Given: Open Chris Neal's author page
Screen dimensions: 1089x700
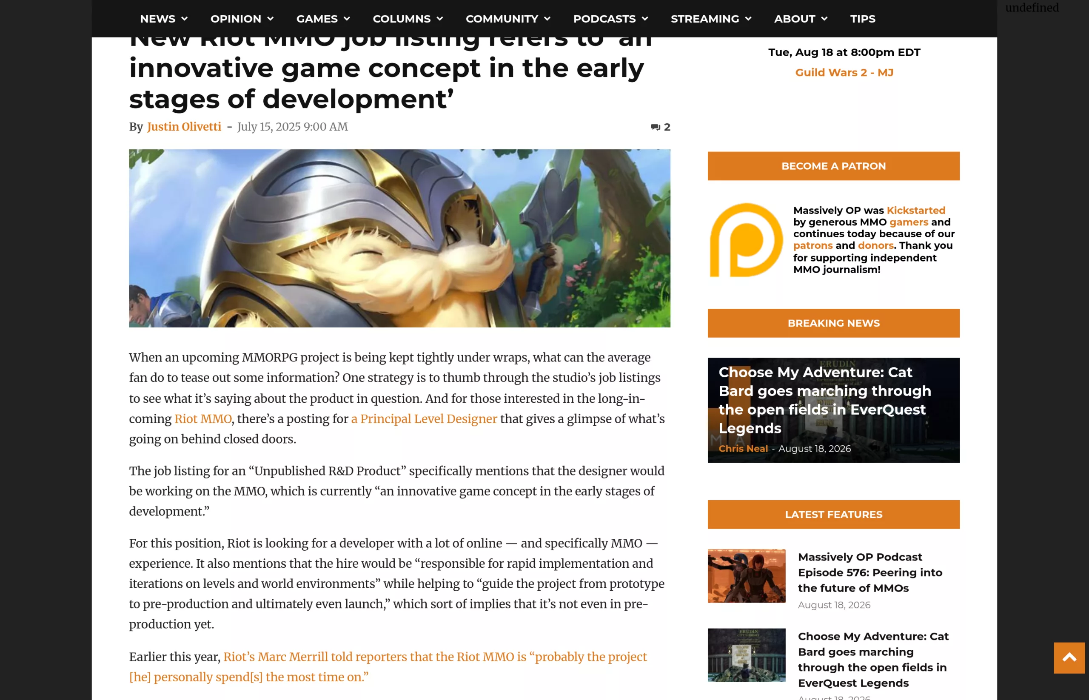Looking at the screenshot, I should tap(743, 449).
